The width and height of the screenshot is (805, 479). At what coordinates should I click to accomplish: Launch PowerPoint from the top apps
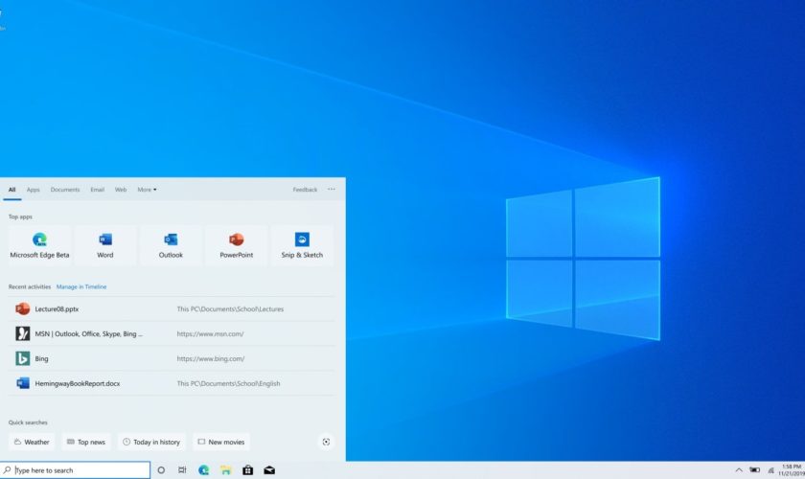click(x=236, y=244)
